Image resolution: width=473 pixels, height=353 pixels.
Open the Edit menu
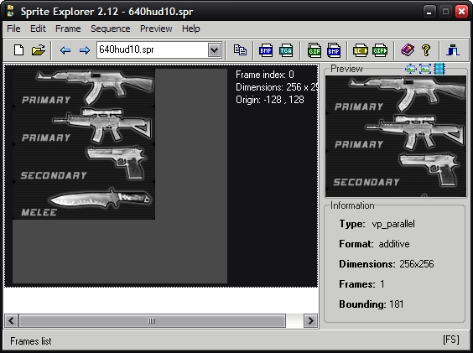38,29
